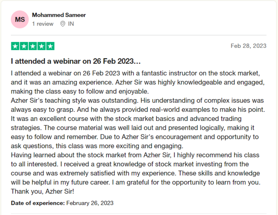This screenshot has width=278, height=215.
Task: Click the IN country code label
Action: click(x=71, y=24)
